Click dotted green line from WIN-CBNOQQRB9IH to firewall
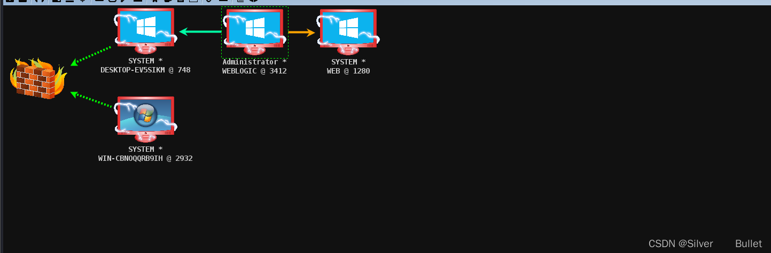This screenshot has height=253, width=771. coord(92,100)
